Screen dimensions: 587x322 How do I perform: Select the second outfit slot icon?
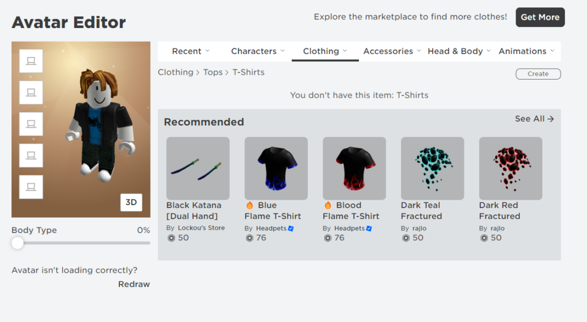pyautogui.click(x=30, y=92)
